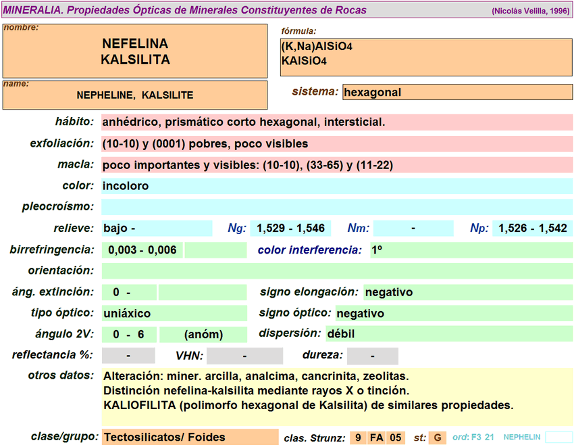Image resolution: width=574 pixels, height=447 pixels.
Task: Click the empty box beside NEPHELIN
Action: [558, 438]
